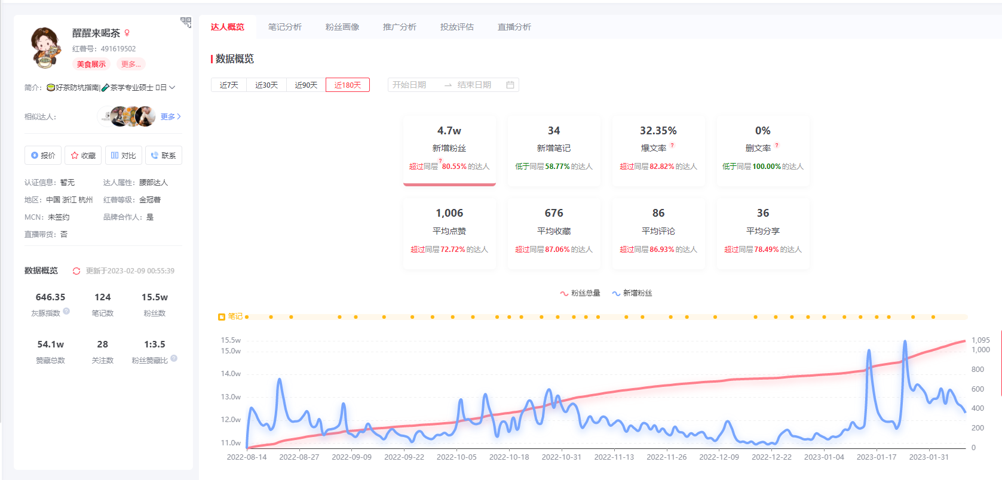Show help for 粉丝赞藏比 ratio

[x=174, y=358]
